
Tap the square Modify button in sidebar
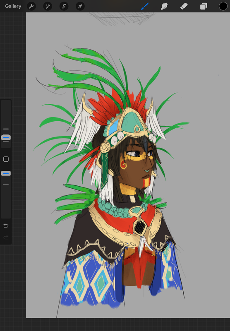6,159
